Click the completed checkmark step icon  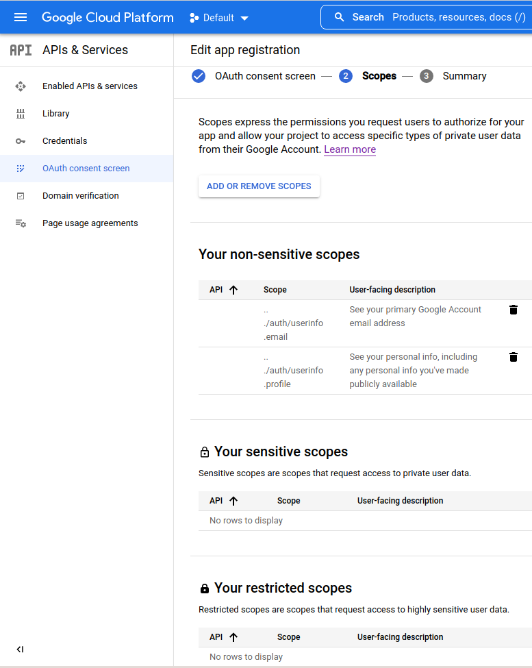(199, 76)
